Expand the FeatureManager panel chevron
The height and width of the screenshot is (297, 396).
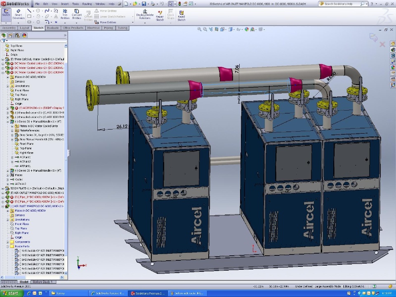[x=65, y=35]
